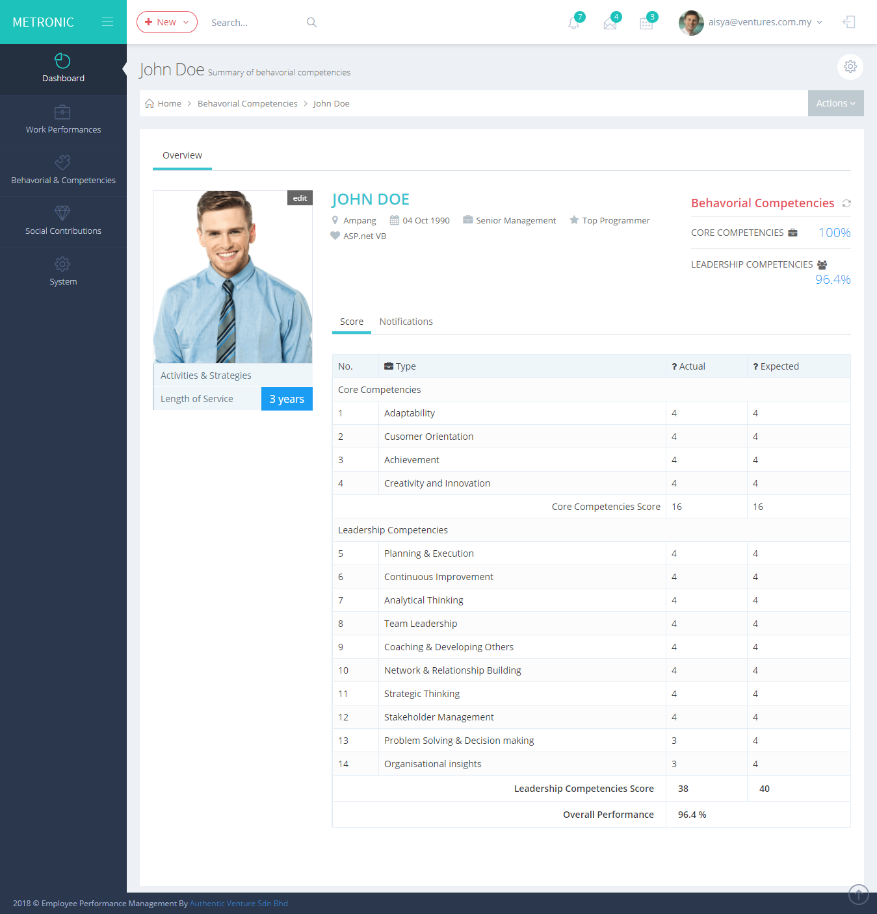Screen dimensions: 877x914
Task: Click Creativity and Innovation row
Action: click(591, 483)
